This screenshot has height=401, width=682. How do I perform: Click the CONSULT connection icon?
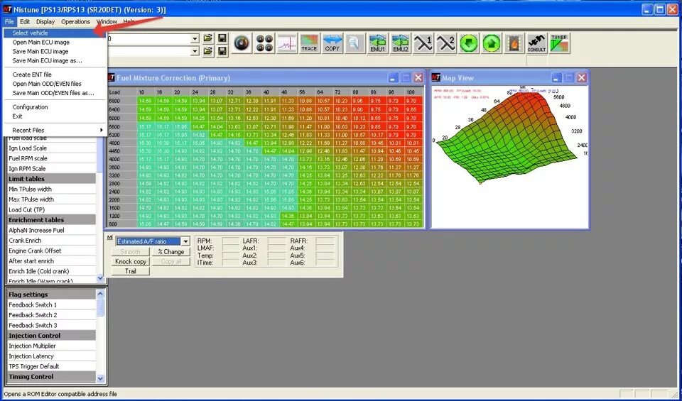point(537,43)
